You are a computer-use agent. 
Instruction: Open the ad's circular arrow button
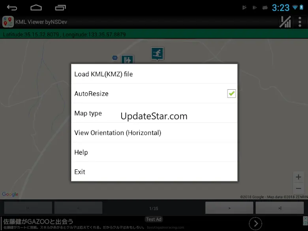pos(255,223)
